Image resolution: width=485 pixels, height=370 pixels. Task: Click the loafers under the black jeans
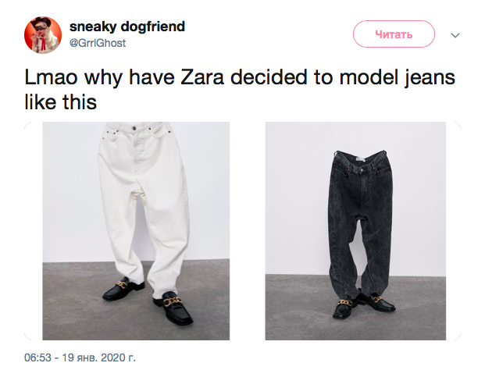(x=363, y=305)
